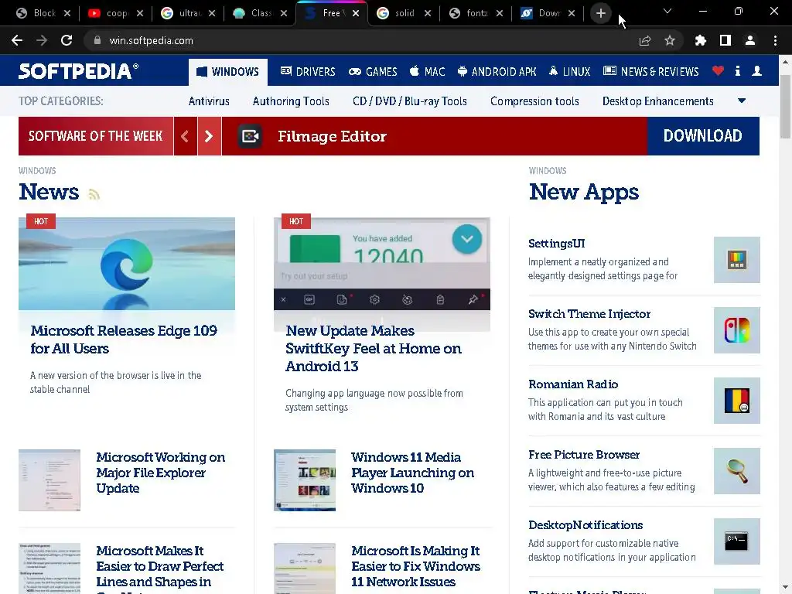The height and width of the screenshot is (594, 792).
Task: Bookmark this page with the star icon
Action: tap(669, 40)
